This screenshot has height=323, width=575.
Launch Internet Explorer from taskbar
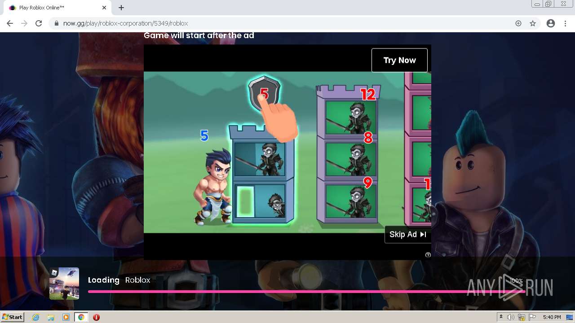36,317
